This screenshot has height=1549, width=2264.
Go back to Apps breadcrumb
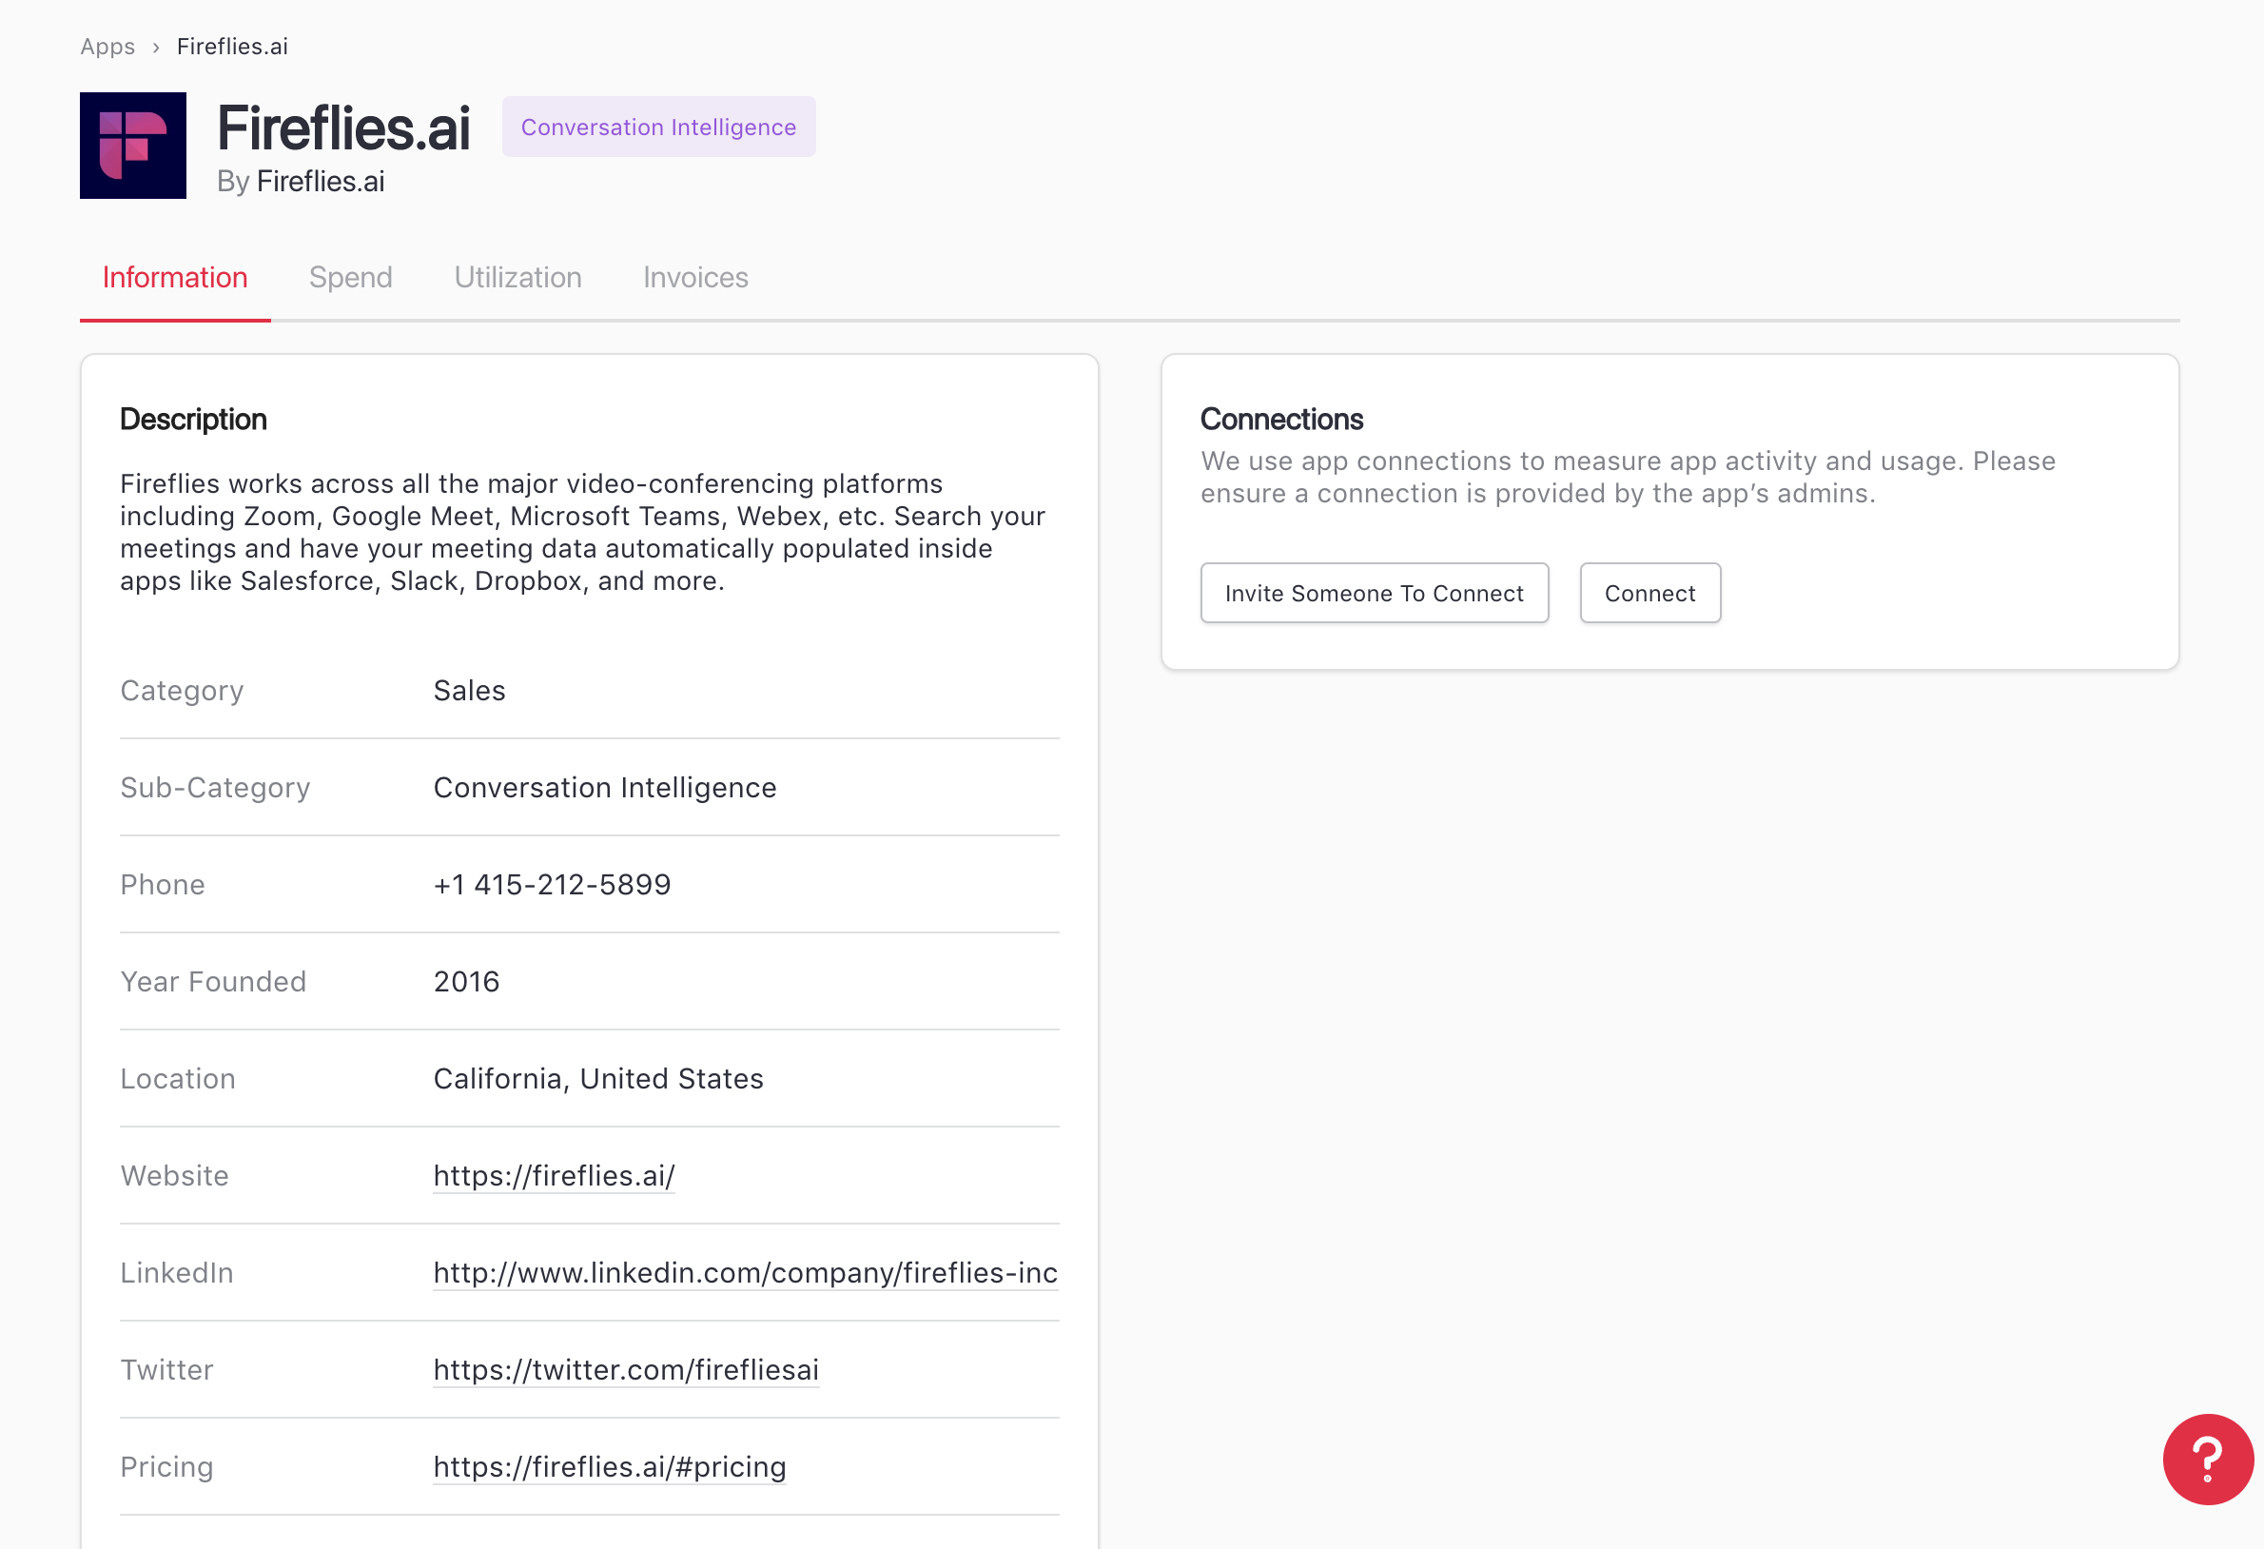[x=107, y=47]
